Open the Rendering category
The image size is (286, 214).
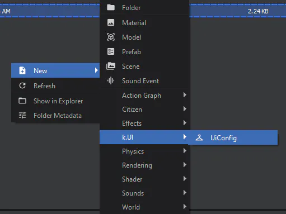point(144,165)
